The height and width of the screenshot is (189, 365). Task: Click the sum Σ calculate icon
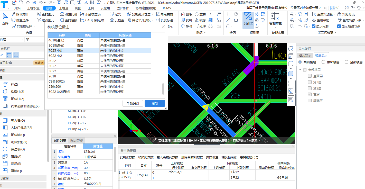point(59,2)
